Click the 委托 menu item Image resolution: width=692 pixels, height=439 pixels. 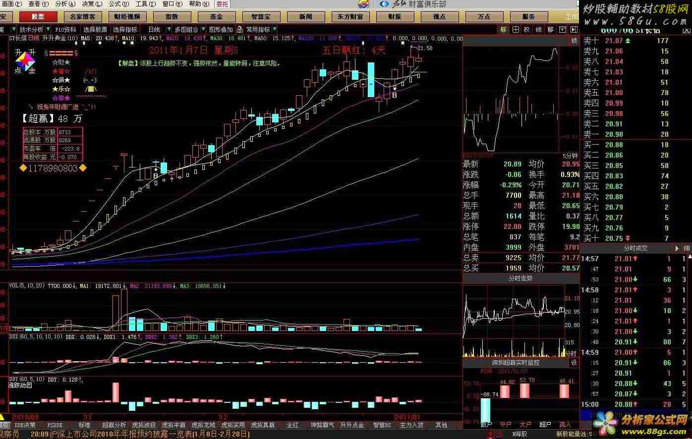(x=223, y=4)
